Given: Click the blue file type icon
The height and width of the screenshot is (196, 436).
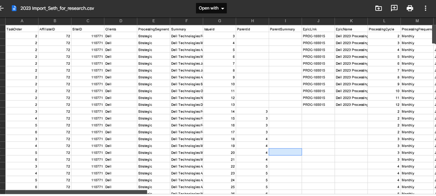Looking at the screenshot, I should pyautogui.click(x=14, y=8).
